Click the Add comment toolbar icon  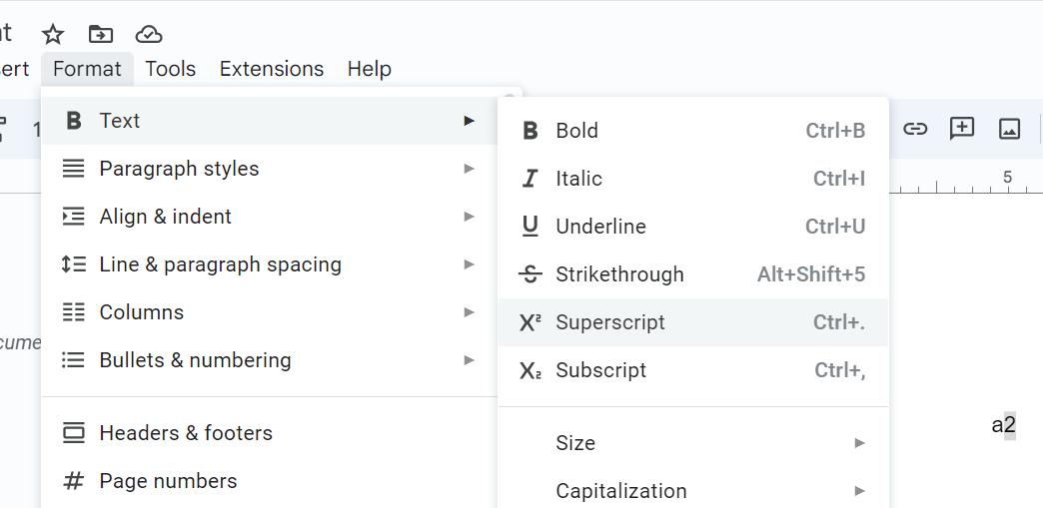(962, 129)
